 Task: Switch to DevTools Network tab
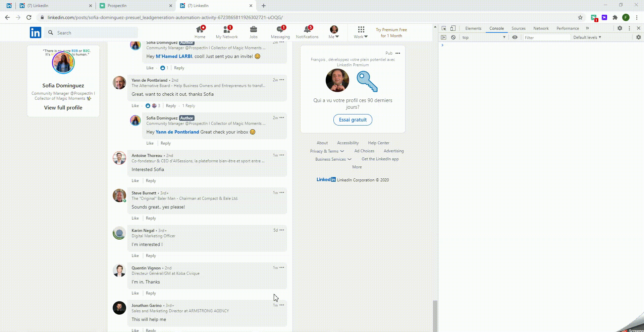tap(541, 28)
